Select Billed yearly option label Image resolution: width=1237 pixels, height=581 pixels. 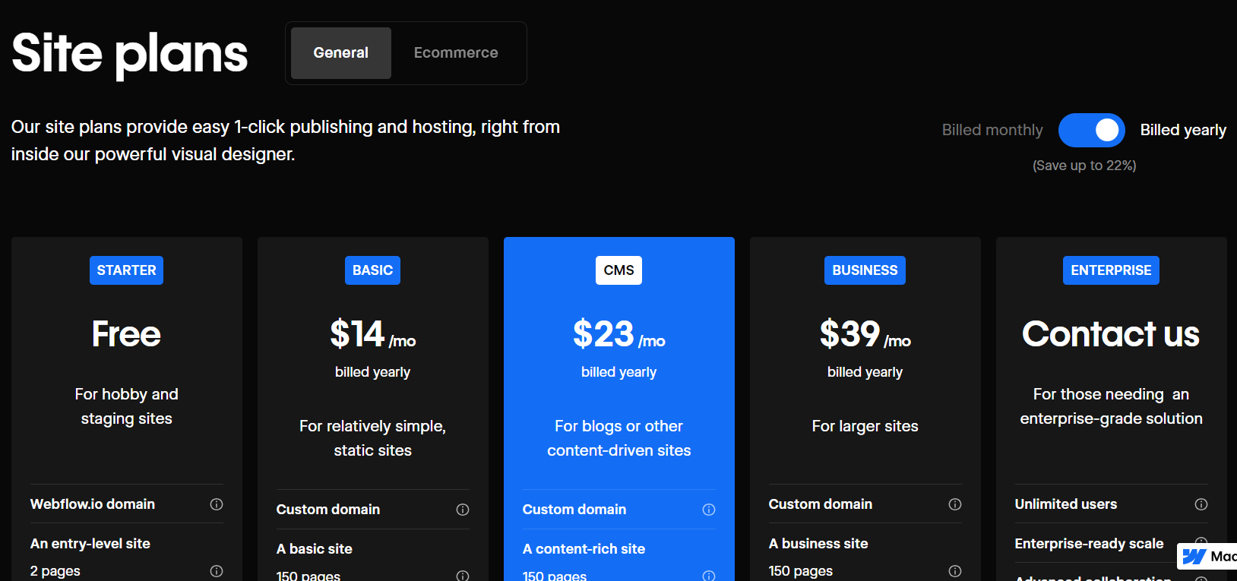(x=1182, y=131)
